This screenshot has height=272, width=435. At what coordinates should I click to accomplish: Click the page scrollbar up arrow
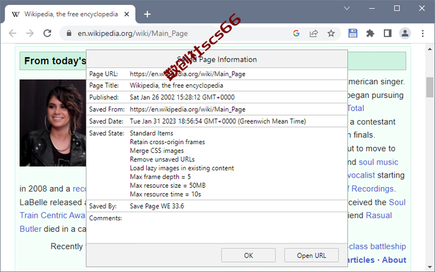coord(430,49)
